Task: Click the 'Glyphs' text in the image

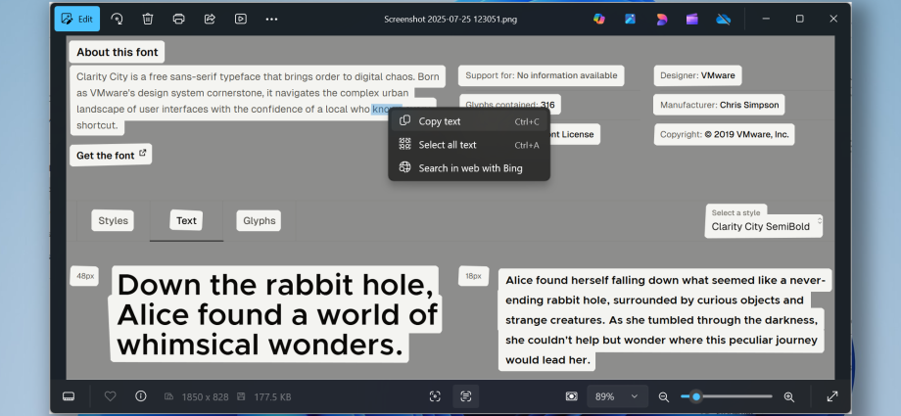Action: click(260, 220)
